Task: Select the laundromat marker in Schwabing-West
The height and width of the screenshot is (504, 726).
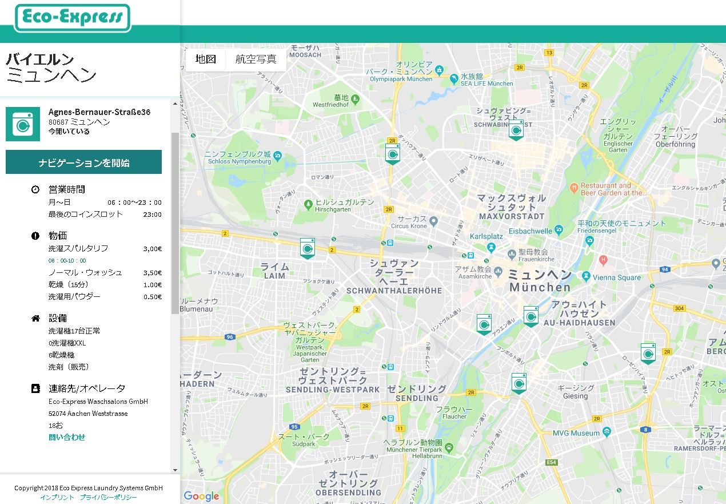Action: coord(516,129)
